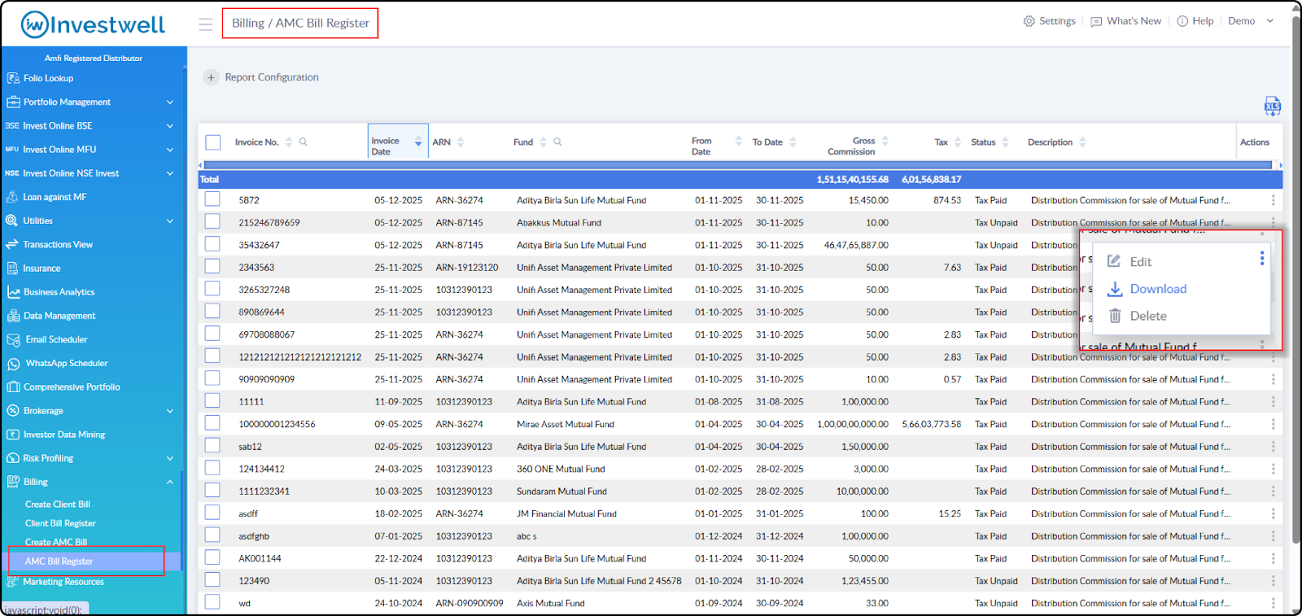This screenshot has height=616, width=1302.
Task: Check the row for invoice 69708088067
Action: pos(212,334)
